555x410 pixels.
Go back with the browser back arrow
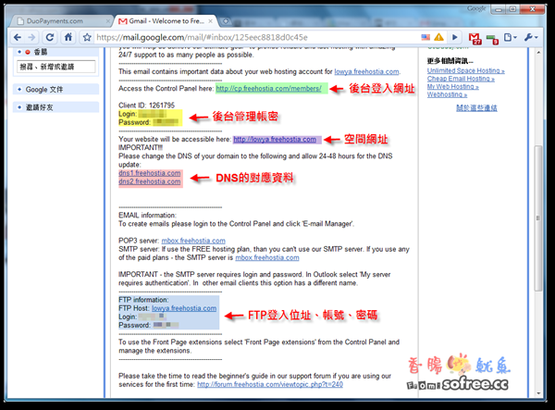click(18, 37)
